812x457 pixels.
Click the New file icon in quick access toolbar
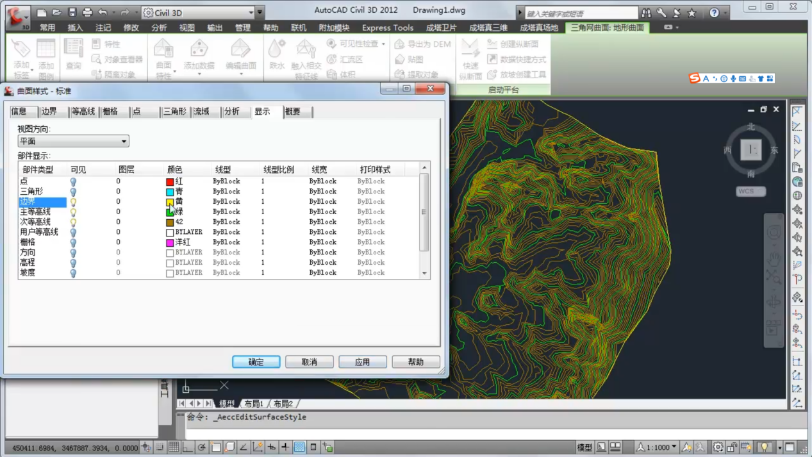click(x=42, y=12)
